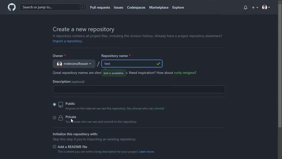Open Codespaces in the top navigation
The width and height of the screenshot is (282, 159).
click(136, 8)
